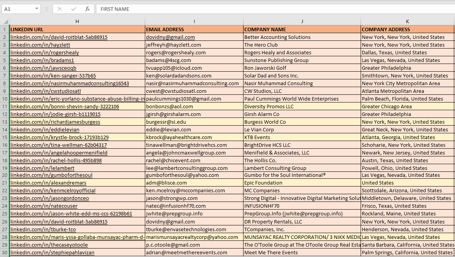Select the Dallas, Texas, United States cell
Screen dimensions: 455x257
pyautogui.click(x=407, y=52)
